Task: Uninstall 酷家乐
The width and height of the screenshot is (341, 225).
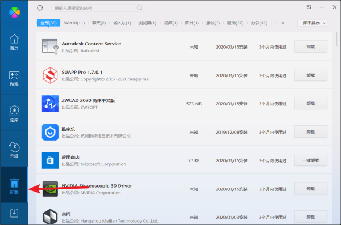Action: [x=310, y=131]
